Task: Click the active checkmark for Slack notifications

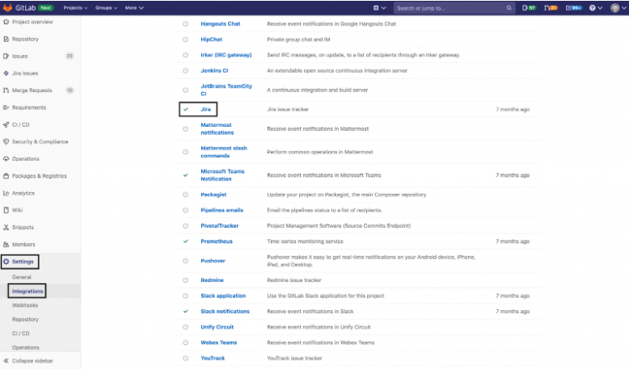Action: [x=186, y=312]
